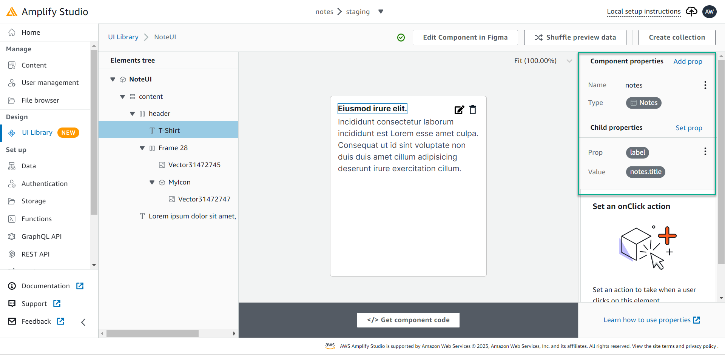
Task: Open User management in the sidebar
Action: (50, 83)
